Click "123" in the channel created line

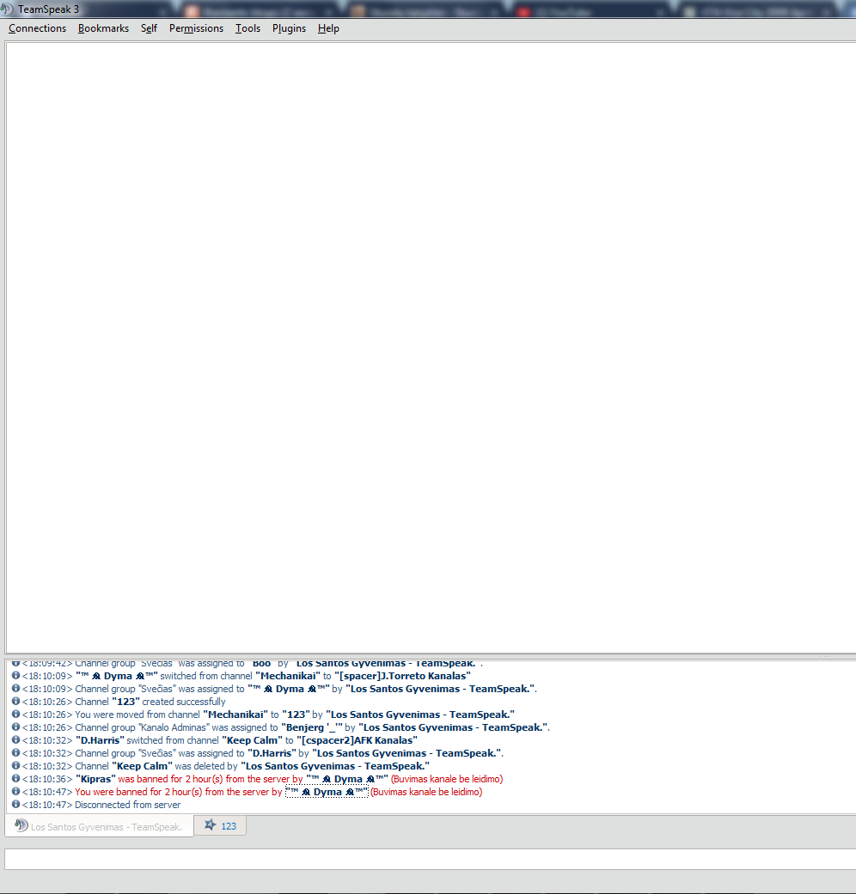126,702
